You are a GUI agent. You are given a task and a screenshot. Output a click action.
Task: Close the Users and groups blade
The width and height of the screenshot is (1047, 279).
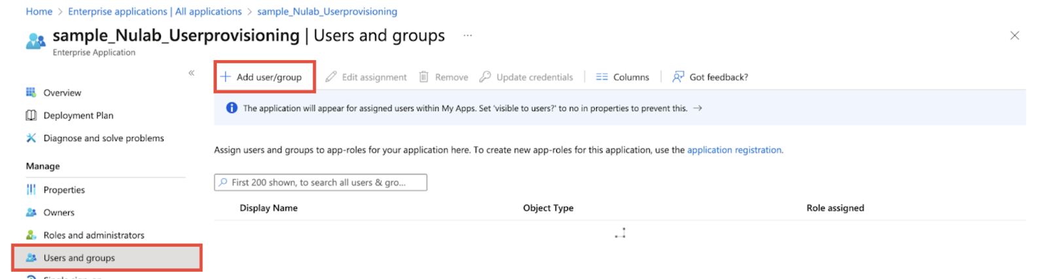[x=1014, y=35]
